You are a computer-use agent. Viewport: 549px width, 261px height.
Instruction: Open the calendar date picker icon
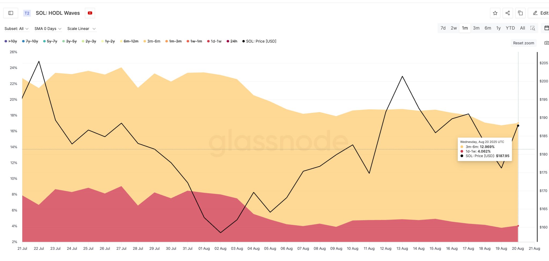coord(546,28)
